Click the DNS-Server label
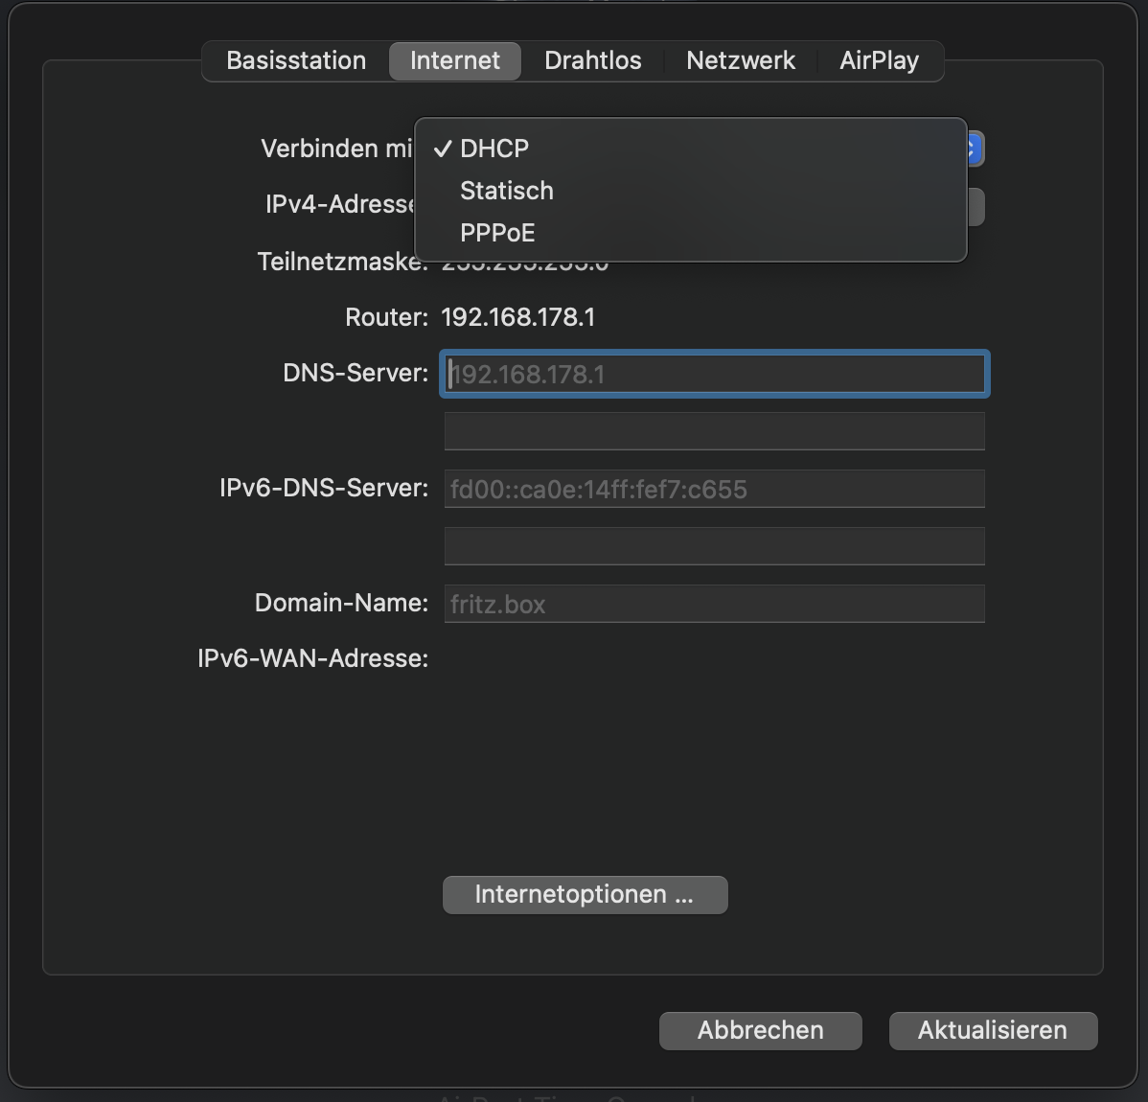This screenshot has height=1102, width=1148. 356,373
